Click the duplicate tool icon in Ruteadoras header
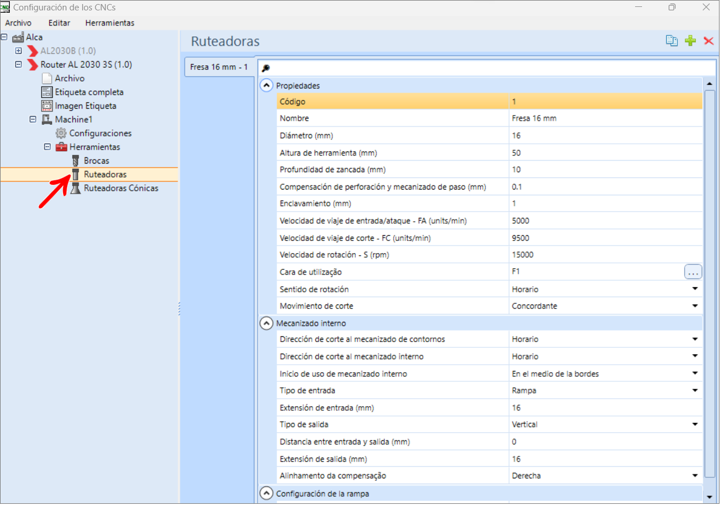723x505 pixels. (x=671, y=40)
